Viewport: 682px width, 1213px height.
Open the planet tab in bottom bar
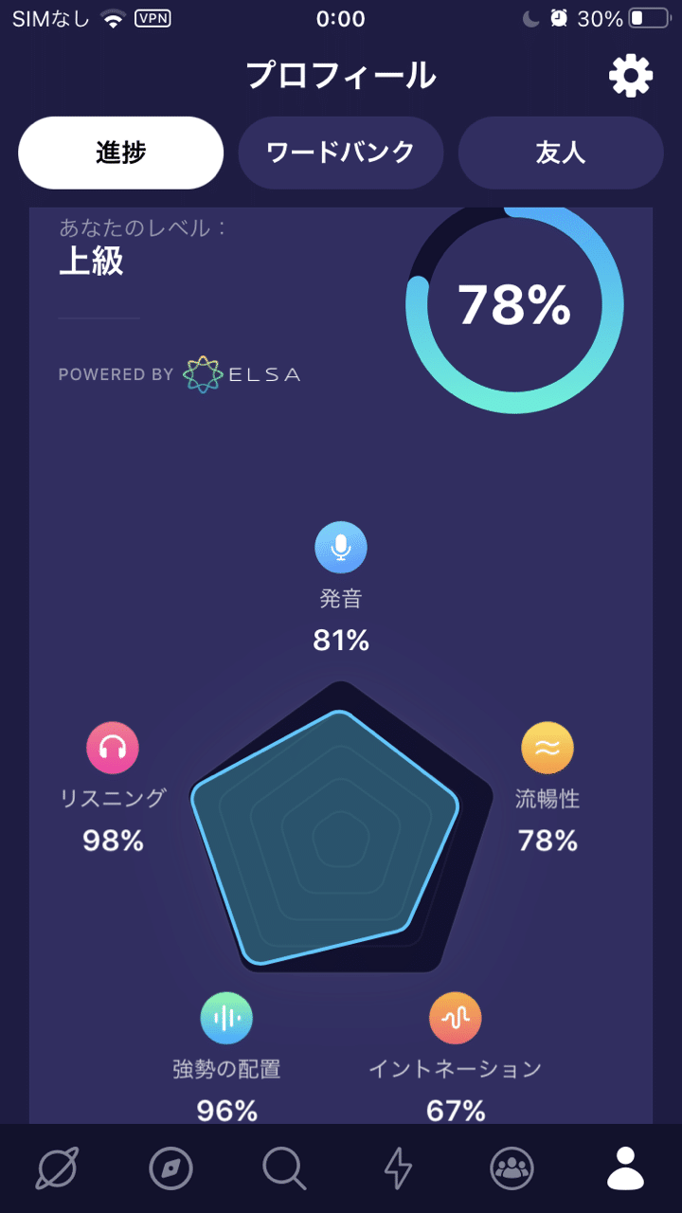coord(57,1168)
